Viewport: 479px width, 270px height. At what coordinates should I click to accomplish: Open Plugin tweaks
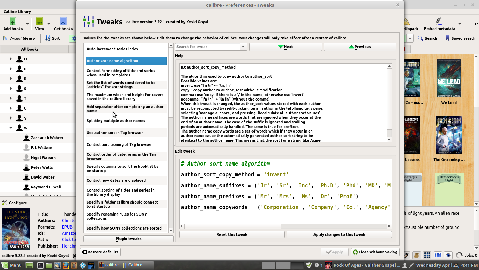coord(129,239)
